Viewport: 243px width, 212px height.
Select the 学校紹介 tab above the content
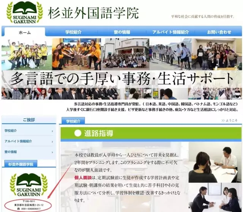(x=73, y=121)
